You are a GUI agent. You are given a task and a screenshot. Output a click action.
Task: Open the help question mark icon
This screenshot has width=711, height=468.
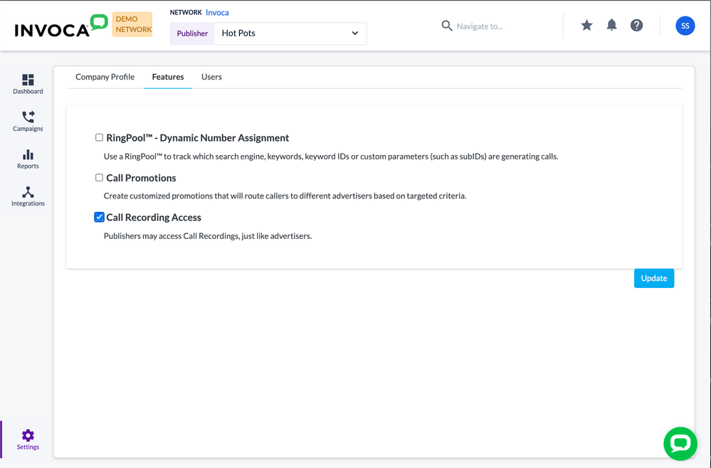(x=637, y=26)
